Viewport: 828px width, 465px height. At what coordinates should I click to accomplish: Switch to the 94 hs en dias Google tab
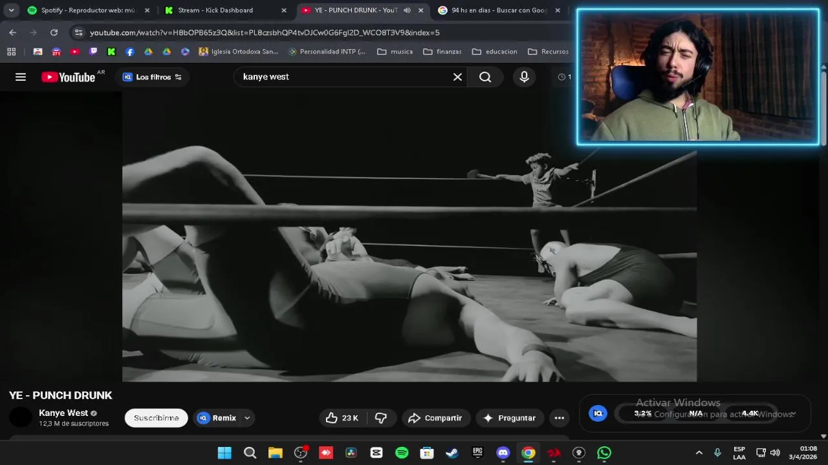(499, 10)
